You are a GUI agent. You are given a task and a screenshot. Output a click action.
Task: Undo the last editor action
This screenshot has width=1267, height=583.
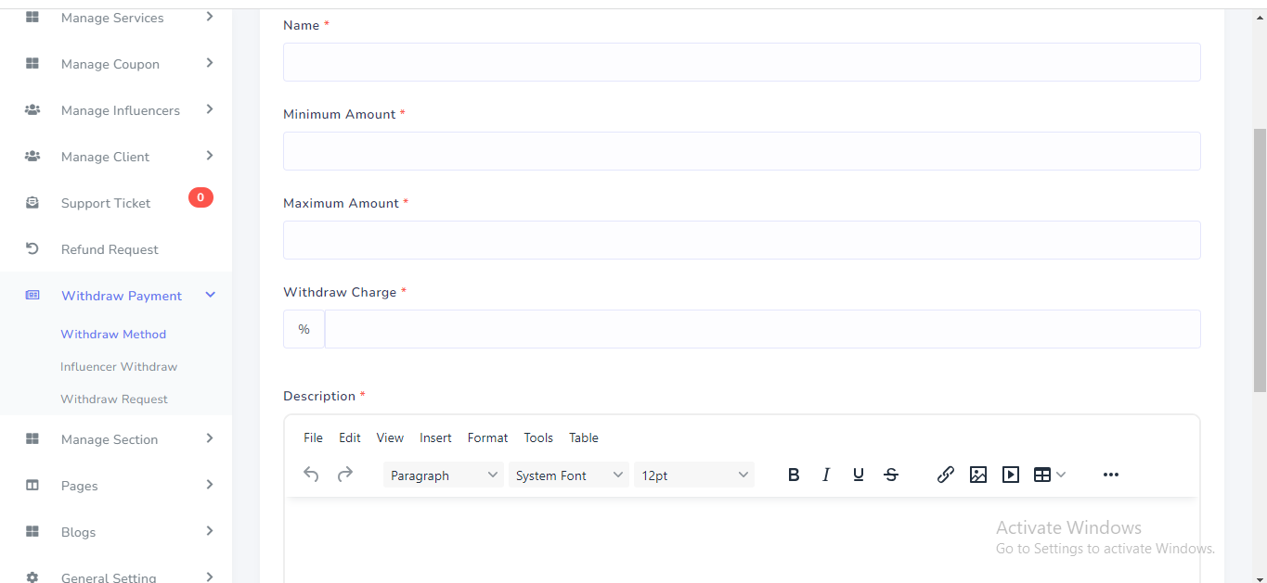312,475
